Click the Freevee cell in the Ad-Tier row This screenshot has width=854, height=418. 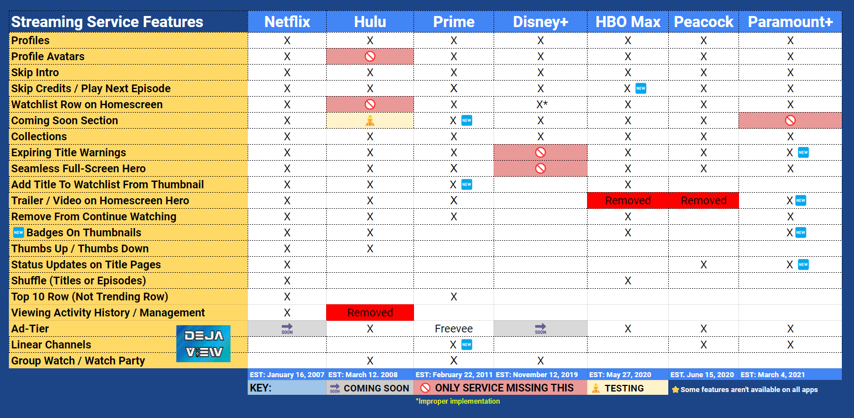coord(454,329)
